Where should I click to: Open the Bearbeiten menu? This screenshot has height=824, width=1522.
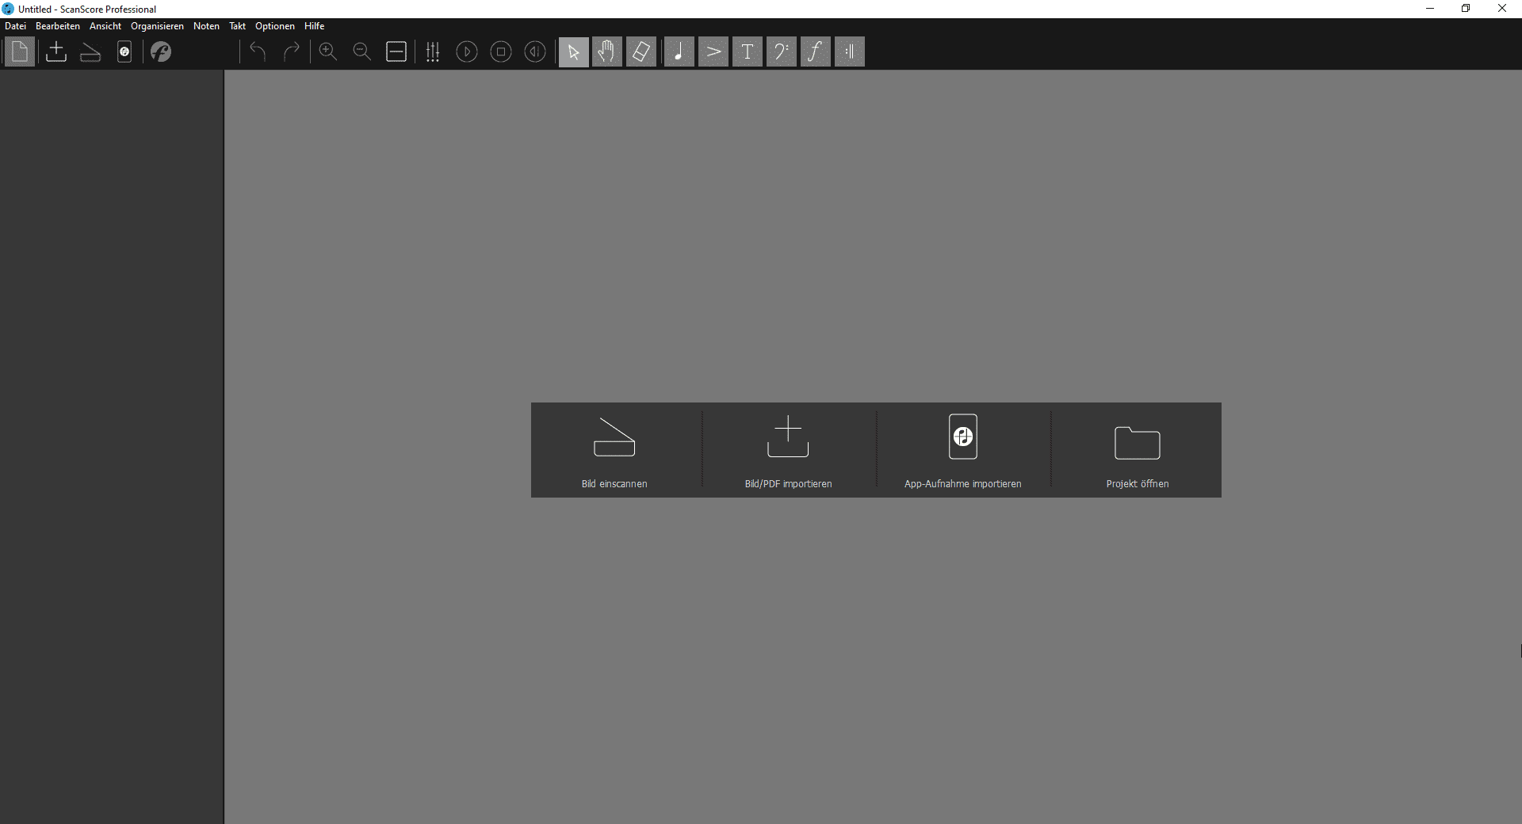(58, 26)
